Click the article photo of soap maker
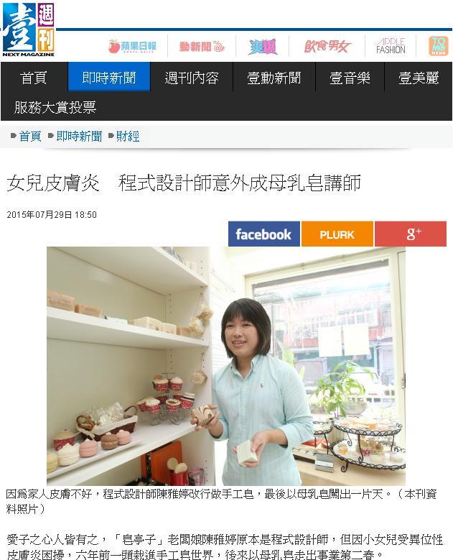453x560 pixels. pyautogui.click(x=226, y=366)
